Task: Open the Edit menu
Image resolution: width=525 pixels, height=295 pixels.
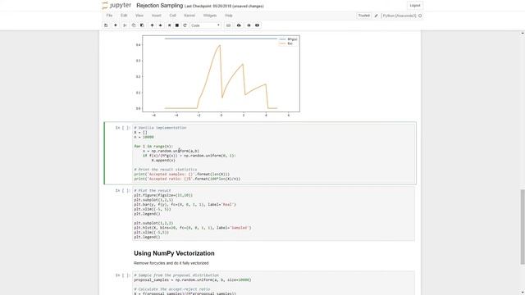Action: click(124, 16)
